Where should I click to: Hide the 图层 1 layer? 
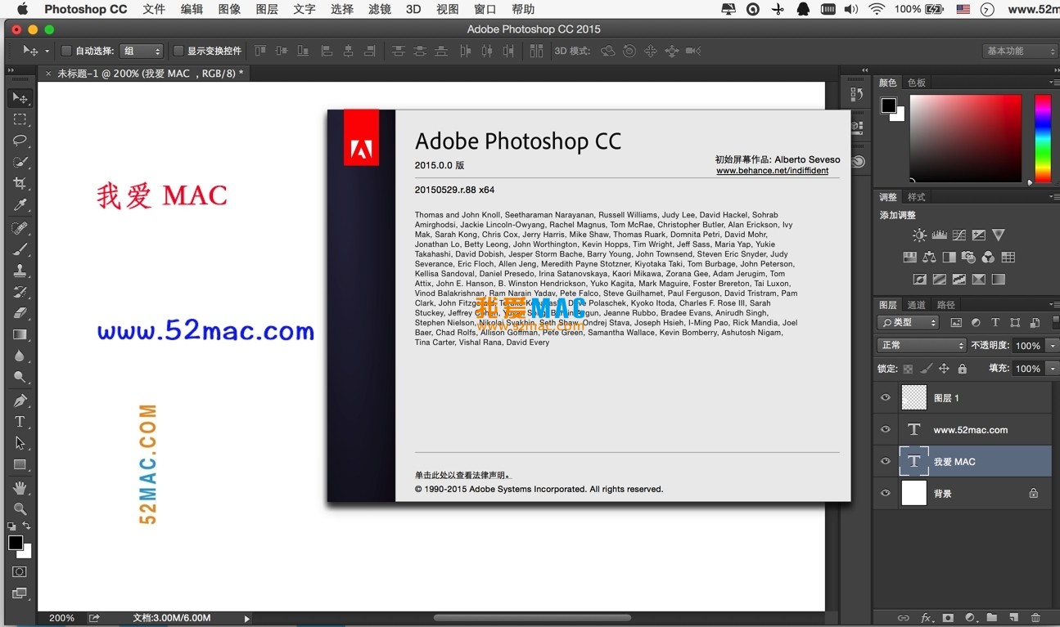[885, 397]
